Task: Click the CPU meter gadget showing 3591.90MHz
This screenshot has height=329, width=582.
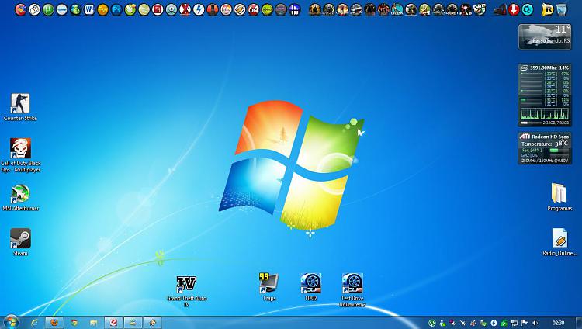Action: (x=545, y=95)
